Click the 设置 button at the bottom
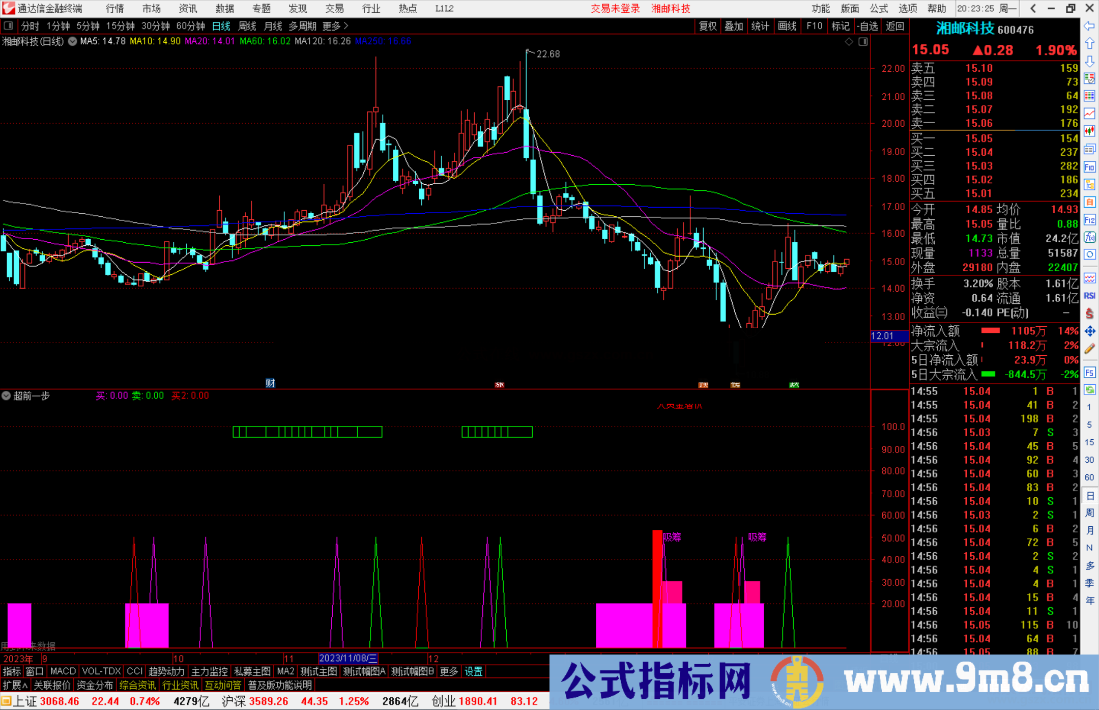 [473, 671]
